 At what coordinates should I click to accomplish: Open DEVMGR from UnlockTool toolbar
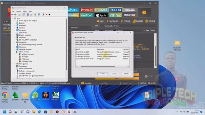coord(138,21)
